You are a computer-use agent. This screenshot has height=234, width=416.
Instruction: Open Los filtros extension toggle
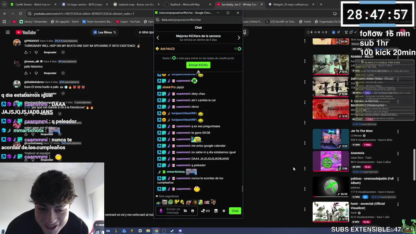point(105,32)
